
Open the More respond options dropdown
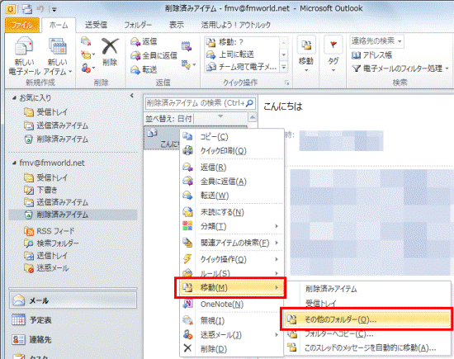click(x=188, y=64)
